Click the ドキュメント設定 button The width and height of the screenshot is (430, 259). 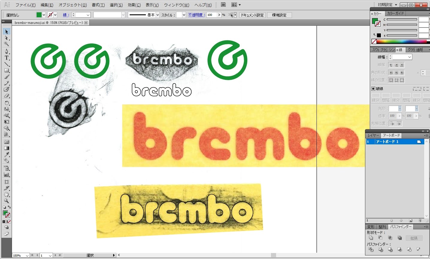[252, 15]
